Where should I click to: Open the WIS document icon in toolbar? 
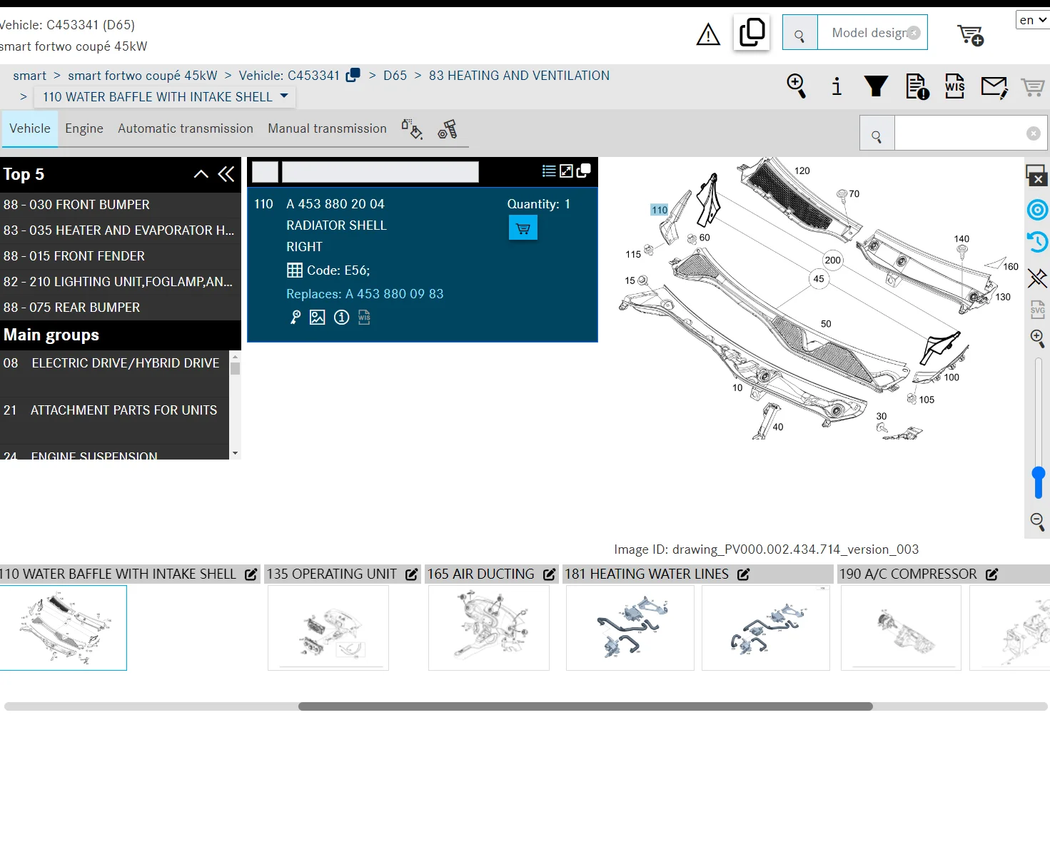tap(954, 86)
